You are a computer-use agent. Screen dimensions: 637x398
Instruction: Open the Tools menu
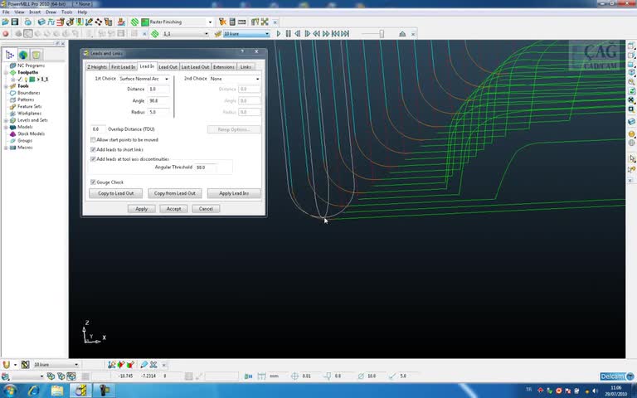coord(67,12)
